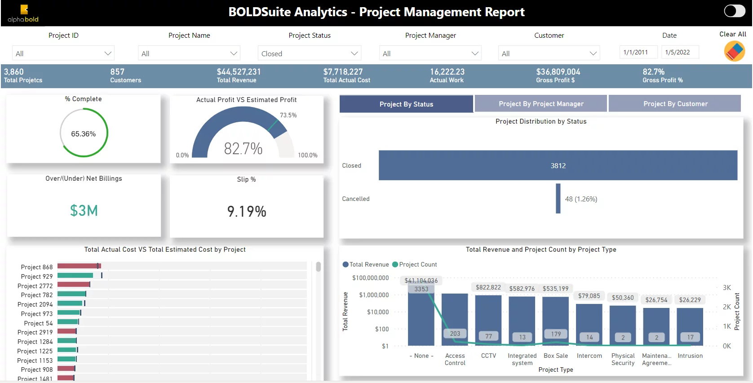Select the Project 929 bar
Viewport: 753px width, 383px height.
pos(75,275)
